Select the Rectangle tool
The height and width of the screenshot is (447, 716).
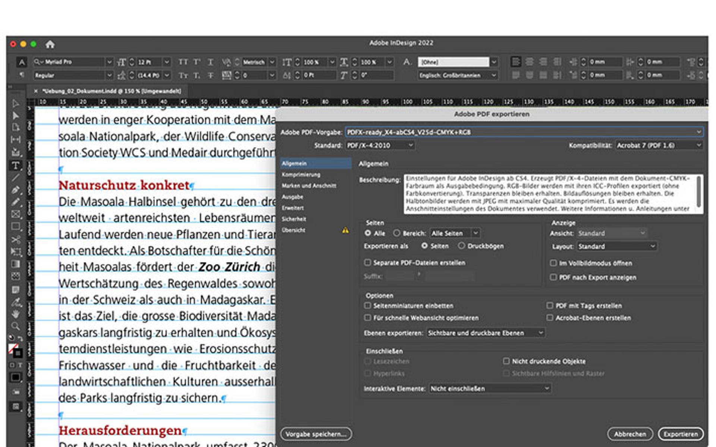click(x=16, y=226)
